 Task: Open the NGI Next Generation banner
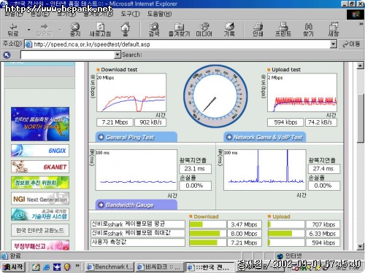(x=40, y=199)
